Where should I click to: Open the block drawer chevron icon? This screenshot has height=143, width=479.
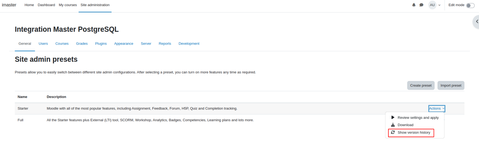pyautogui.click(x=477, y=22)
